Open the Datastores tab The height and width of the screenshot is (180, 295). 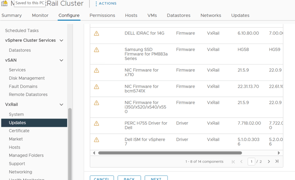pyautogui.click(x=178, y=16)
